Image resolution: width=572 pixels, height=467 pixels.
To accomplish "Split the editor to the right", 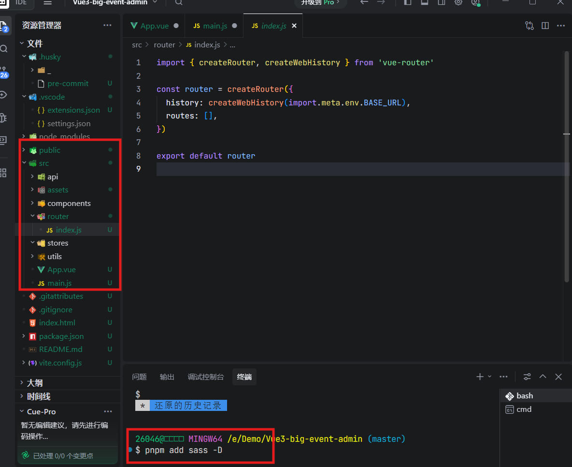I will (x=545, y=26).
